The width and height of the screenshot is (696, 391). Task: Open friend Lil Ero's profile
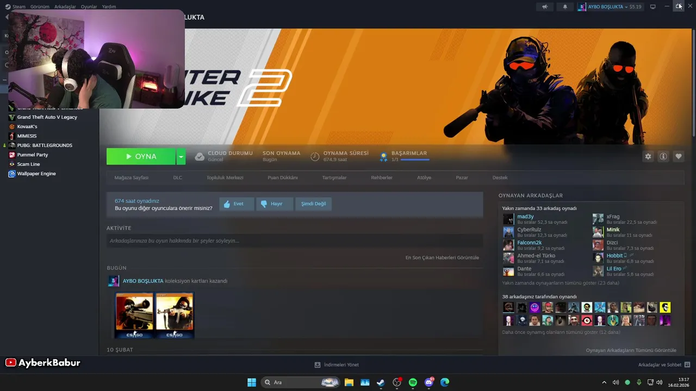pyautogui.click(x=613, y=269)
